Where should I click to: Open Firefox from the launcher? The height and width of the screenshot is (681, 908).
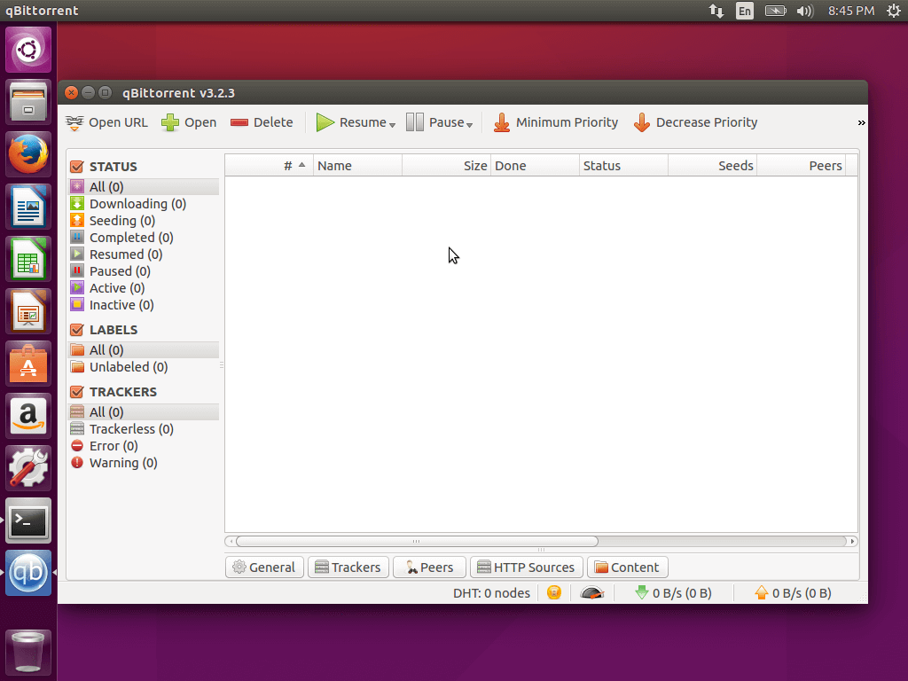coord(28,154)
